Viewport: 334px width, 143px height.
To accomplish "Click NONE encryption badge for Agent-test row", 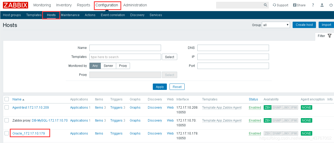I will 306,108.
